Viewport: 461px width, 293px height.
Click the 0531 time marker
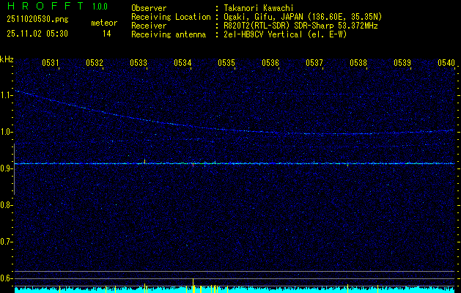click(x=51, y=63)
